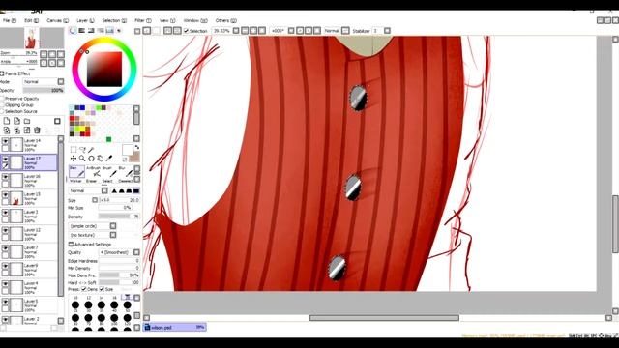619x348 pixels.
Task: Select the Hand pan tool
Action: (101, 159)
